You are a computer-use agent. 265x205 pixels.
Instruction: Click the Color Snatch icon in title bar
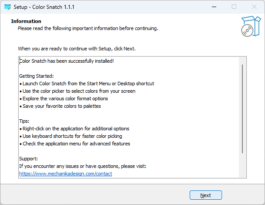(x=8, y=7)
